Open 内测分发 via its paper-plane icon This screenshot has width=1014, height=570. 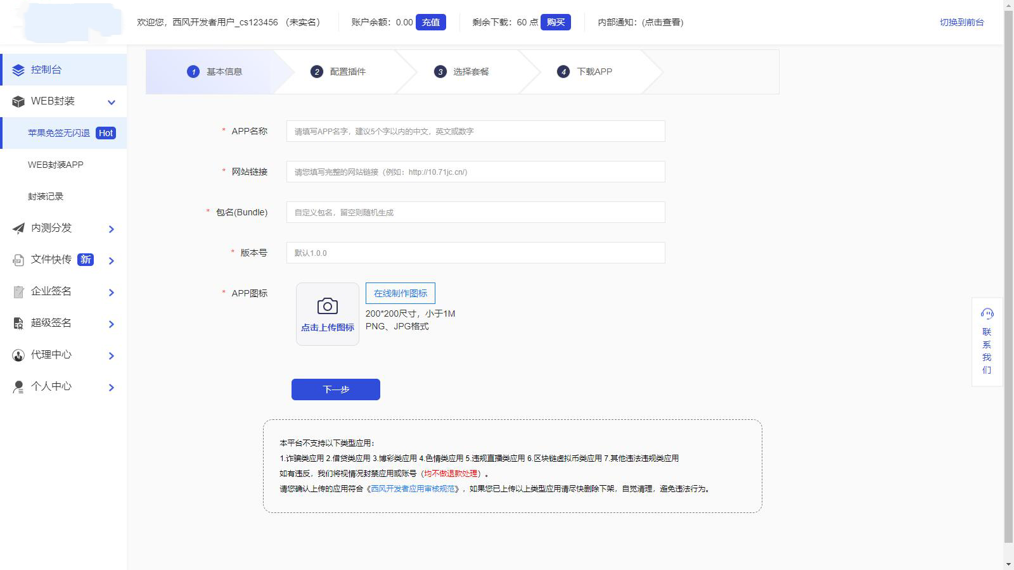18,228
